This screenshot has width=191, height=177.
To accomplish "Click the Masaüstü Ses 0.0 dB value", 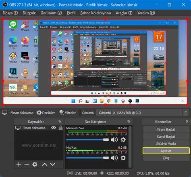I will click(122, 128).
